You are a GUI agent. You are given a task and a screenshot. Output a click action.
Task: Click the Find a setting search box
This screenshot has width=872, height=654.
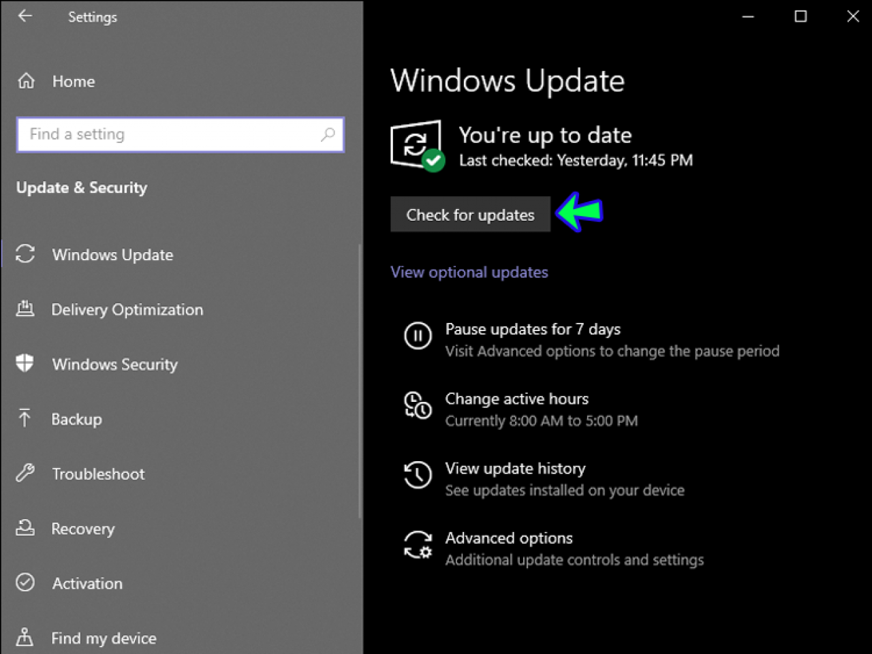[180, 134]
